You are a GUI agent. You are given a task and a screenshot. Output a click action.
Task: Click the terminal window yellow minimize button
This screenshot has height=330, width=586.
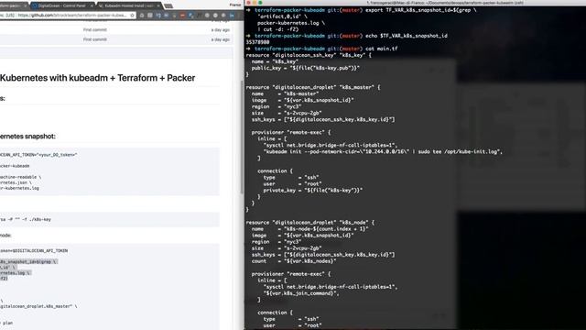pos(255,3)
